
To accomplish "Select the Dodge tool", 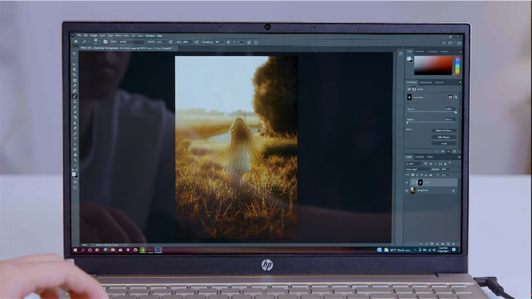I will click(x=74, y=128).
